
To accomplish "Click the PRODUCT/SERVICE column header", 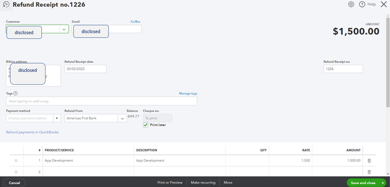I will (x=59, y=150).
